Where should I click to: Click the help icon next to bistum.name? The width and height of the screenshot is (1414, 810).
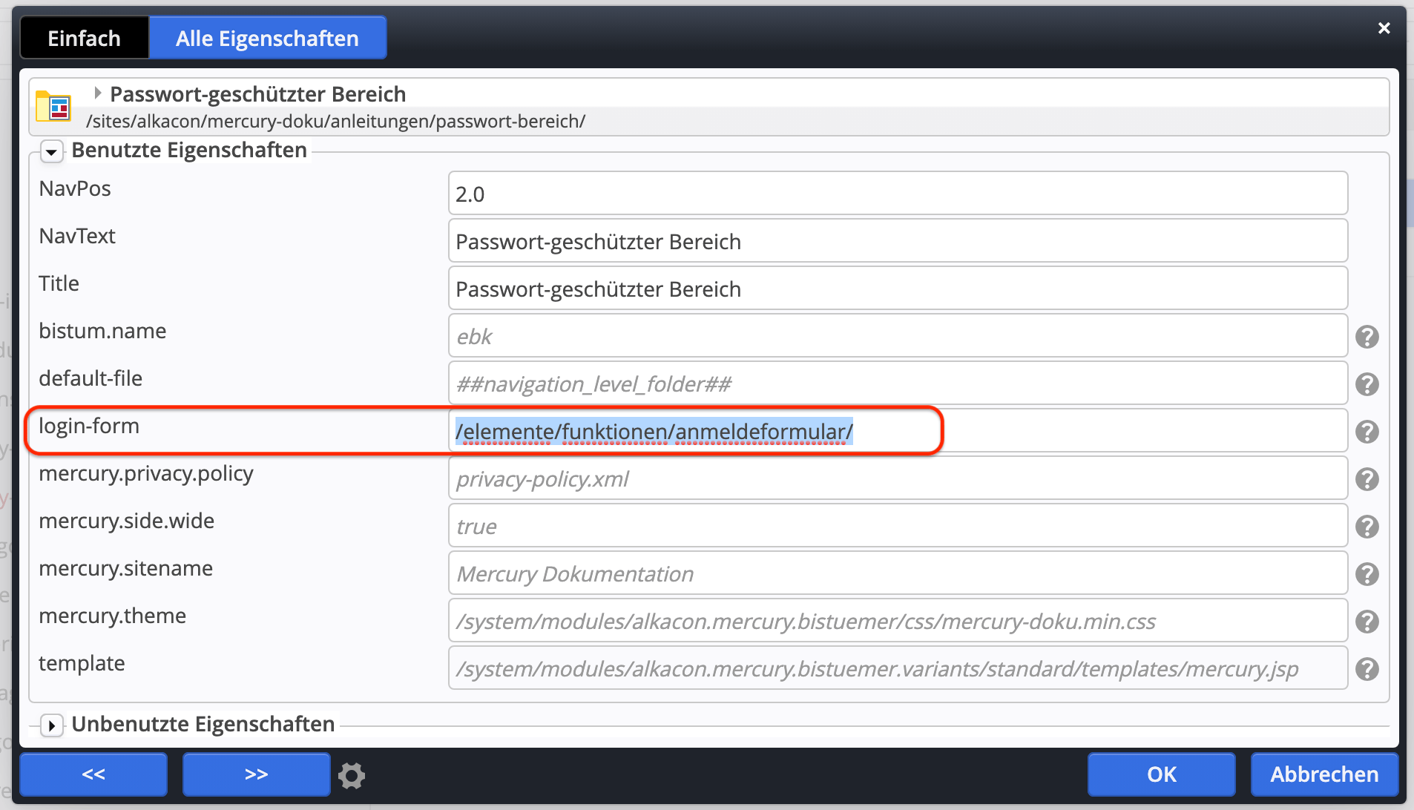pos(1367,337)
